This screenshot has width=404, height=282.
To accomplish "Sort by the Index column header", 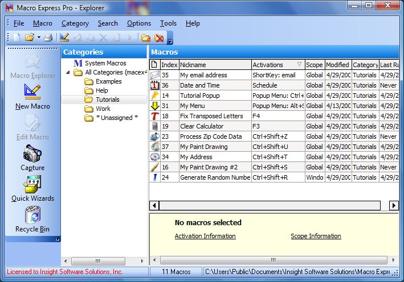I will pos(169,65).
